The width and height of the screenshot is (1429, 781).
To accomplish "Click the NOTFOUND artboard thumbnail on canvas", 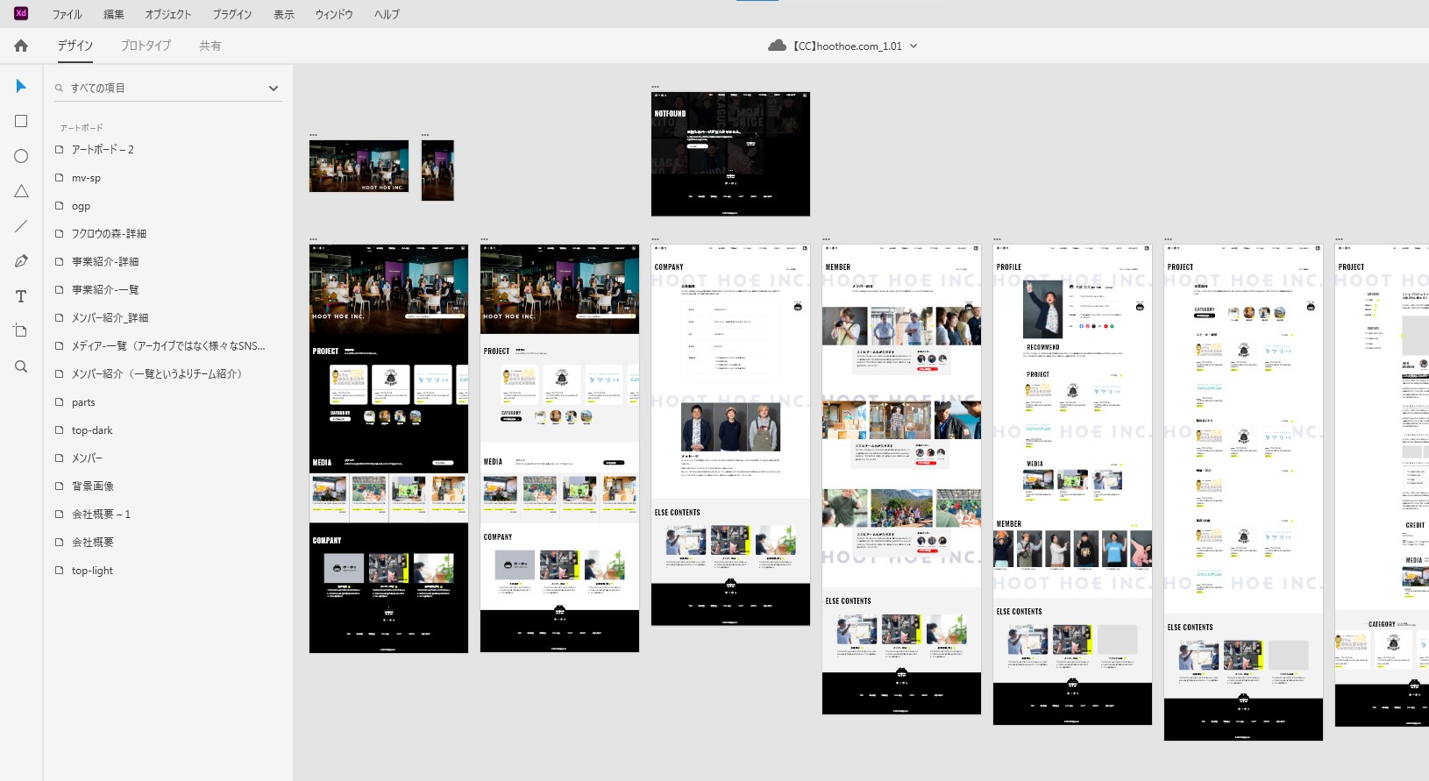I will (730, 154).
